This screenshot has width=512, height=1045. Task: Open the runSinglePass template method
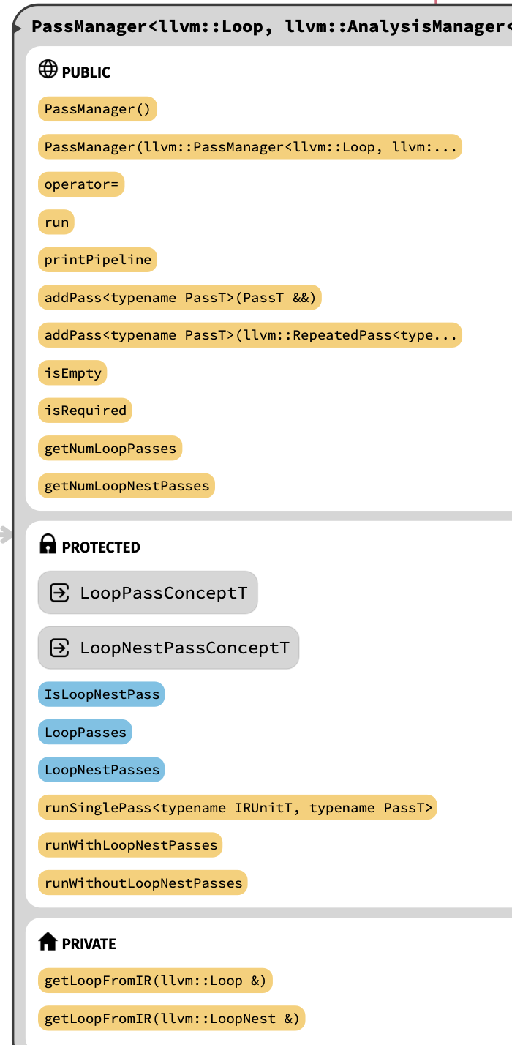pyautogui.click(x=237, y=808)
